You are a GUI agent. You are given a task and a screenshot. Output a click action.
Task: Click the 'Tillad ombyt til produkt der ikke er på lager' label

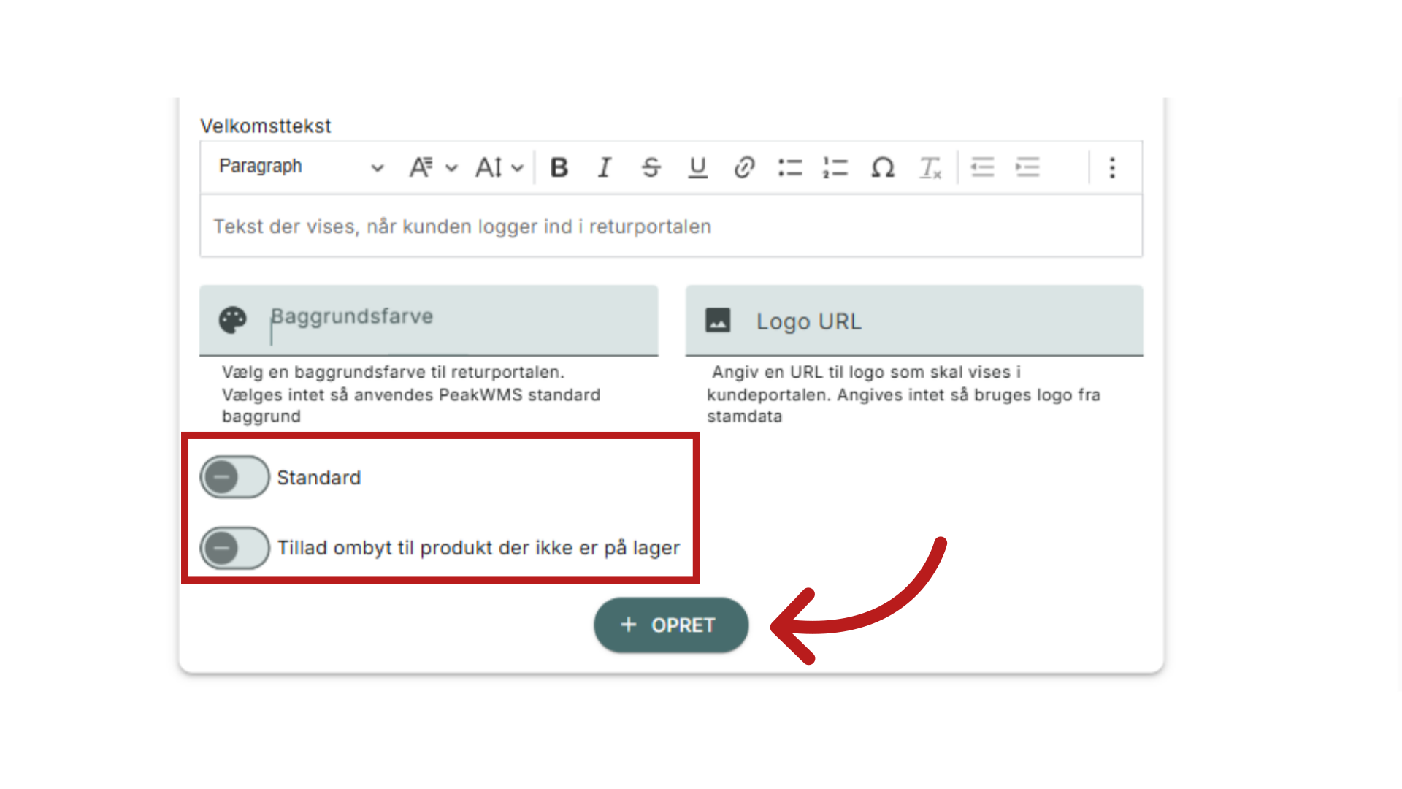(x=478, y=548)
